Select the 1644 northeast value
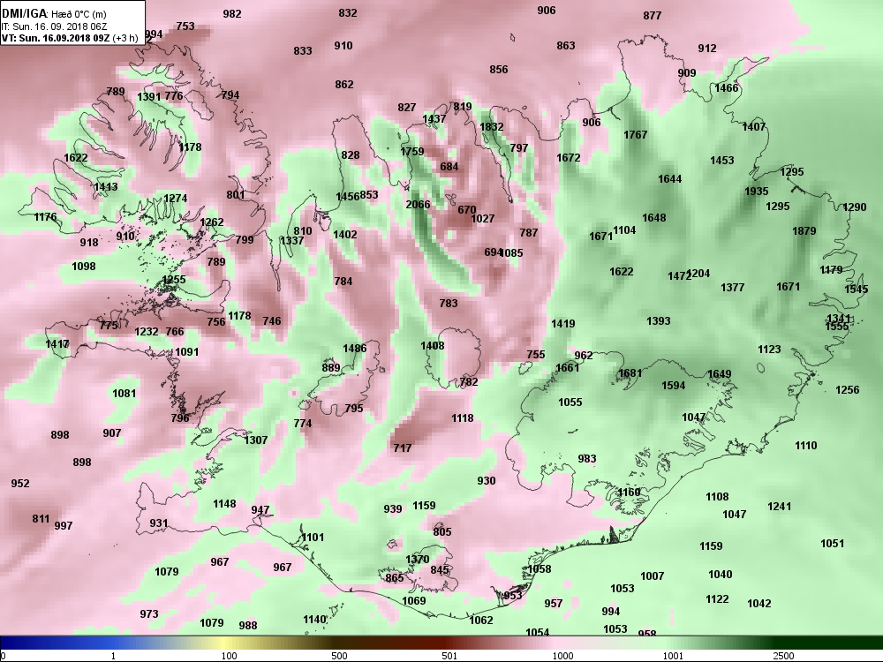 click(670, 179)
